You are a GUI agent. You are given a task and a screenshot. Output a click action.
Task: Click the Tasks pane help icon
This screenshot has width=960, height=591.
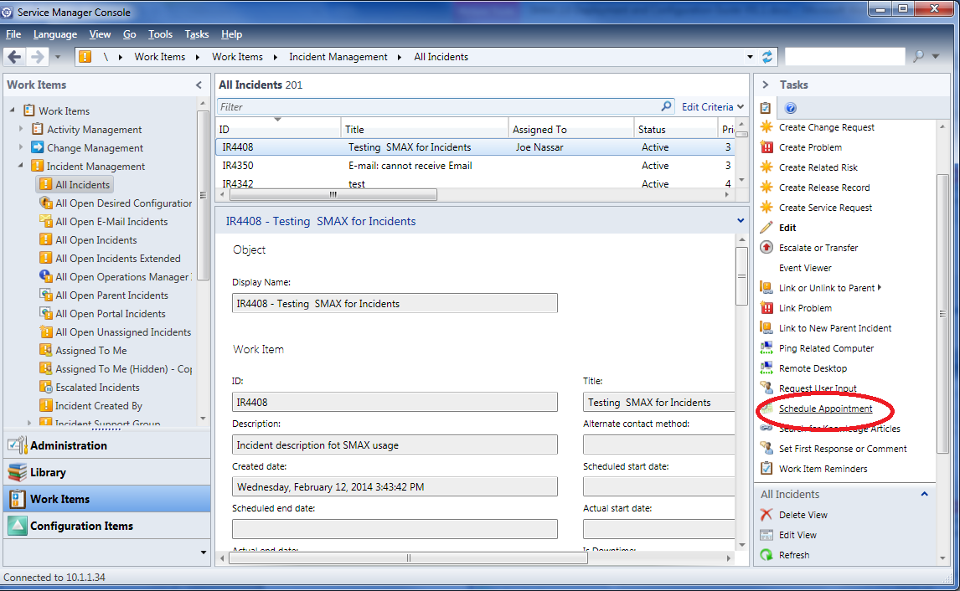(x=791, y=108)
